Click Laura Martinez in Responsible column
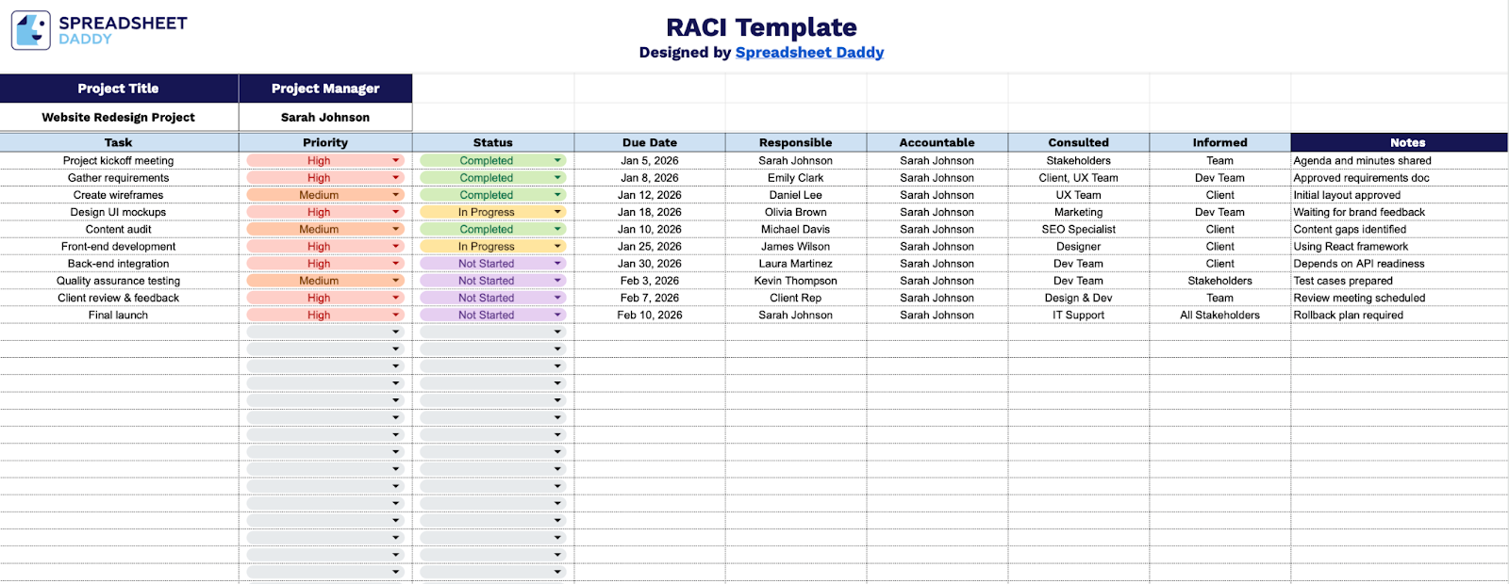1509x584 pixels. coord(796,264)
